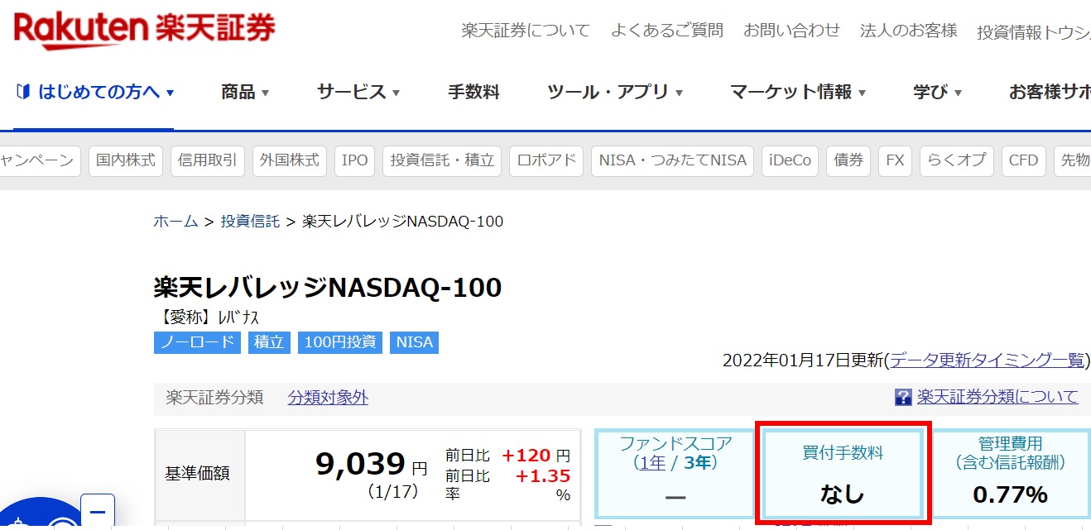Viewport: 1091px width, 530px height.
Task: Click the 前日比率 value +1.35
Action: point(542,476)
